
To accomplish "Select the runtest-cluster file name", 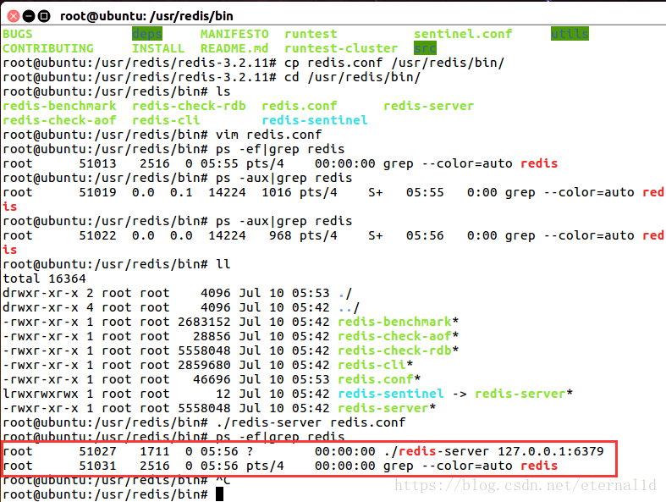I will click(x=341, y=48).
